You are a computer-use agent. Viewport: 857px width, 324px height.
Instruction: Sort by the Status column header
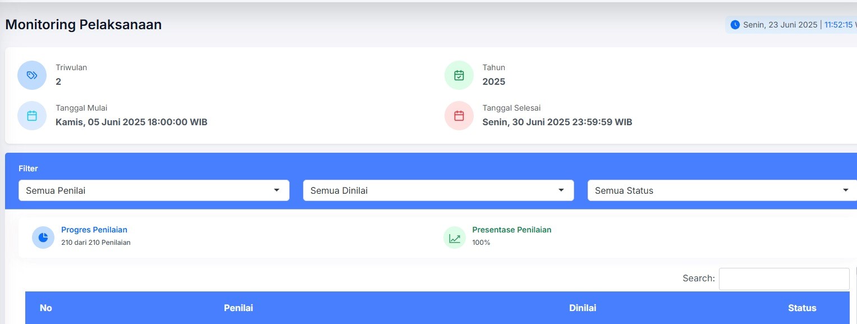pyautogui.click(x=801, y=308)
